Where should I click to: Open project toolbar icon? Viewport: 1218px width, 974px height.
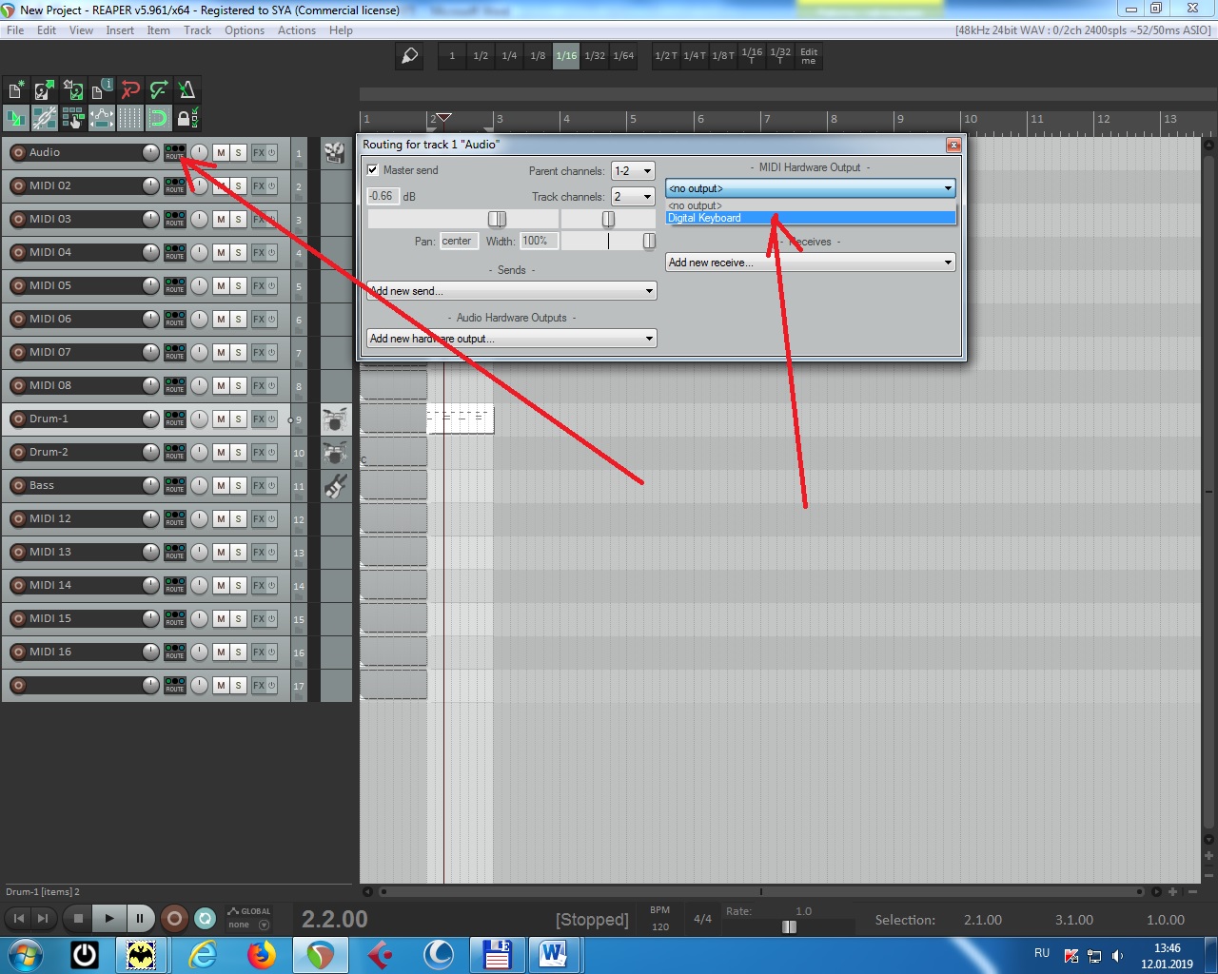(45, 90)
